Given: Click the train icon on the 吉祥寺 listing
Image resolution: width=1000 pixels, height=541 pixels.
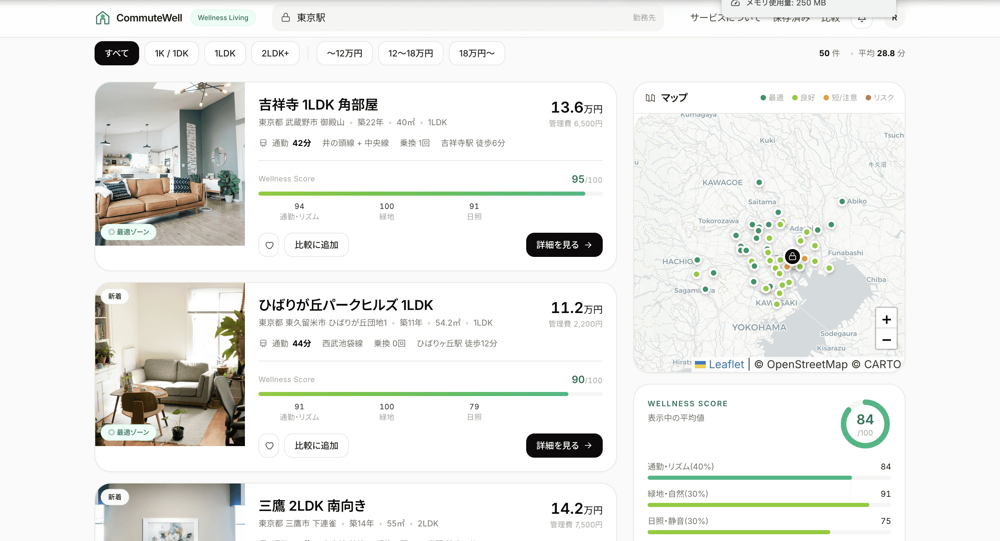Looking at the screenshot, I should click(x=263, y=143).
